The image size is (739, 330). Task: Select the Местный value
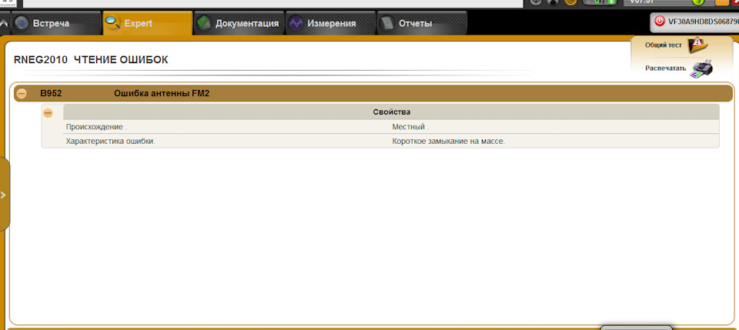[410, 127]
